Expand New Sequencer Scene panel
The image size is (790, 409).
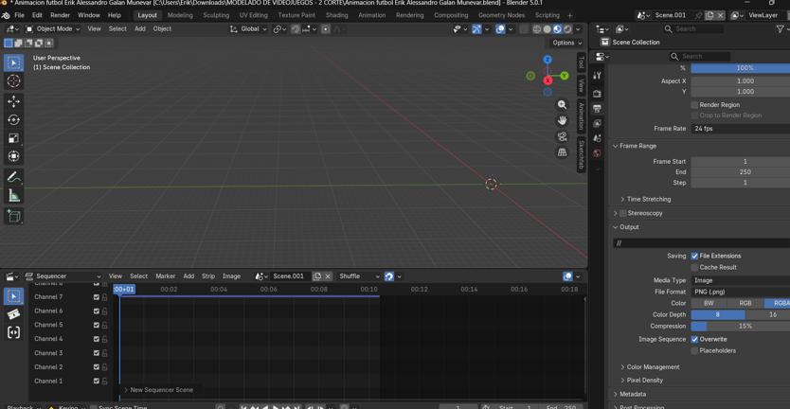pos(158,390)
